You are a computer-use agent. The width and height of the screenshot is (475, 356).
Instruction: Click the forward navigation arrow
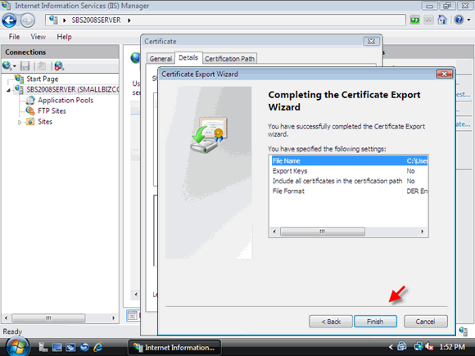coord(28,20)
